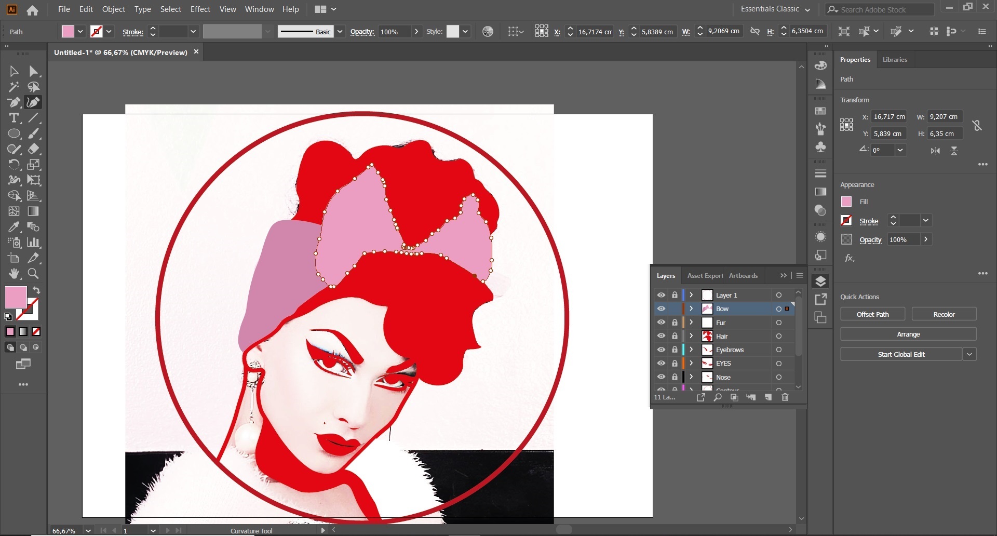Delete selection with Layers trash icon

pyautogui.click(x=785, y=397)
